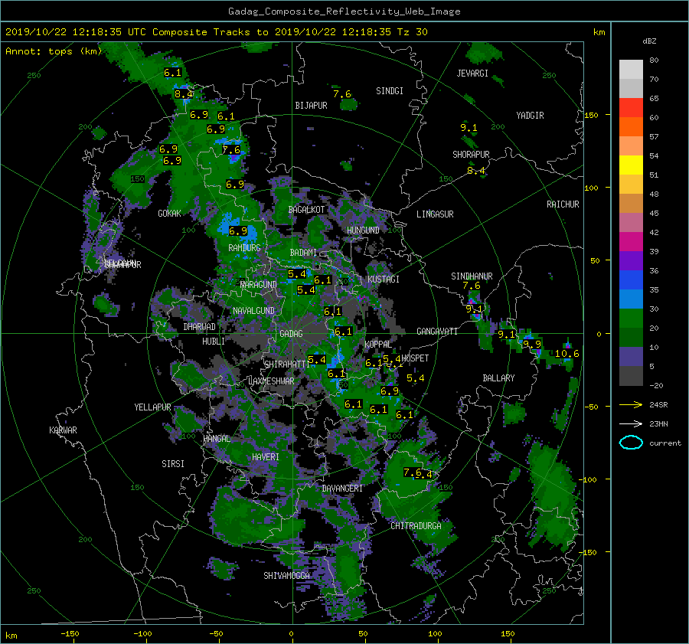Click the DHARWAD town label

[x=199, y=327]
